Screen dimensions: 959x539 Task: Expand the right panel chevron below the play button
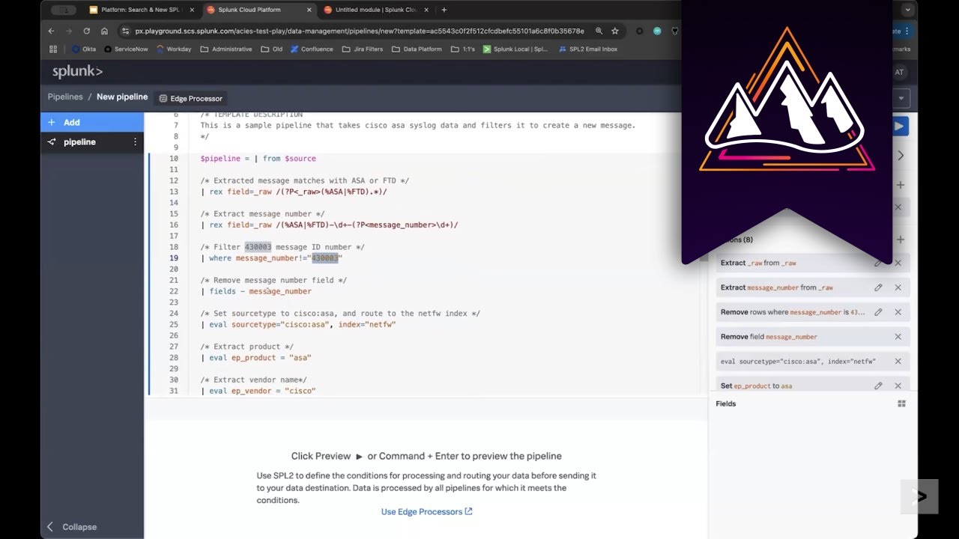[901, 156]
